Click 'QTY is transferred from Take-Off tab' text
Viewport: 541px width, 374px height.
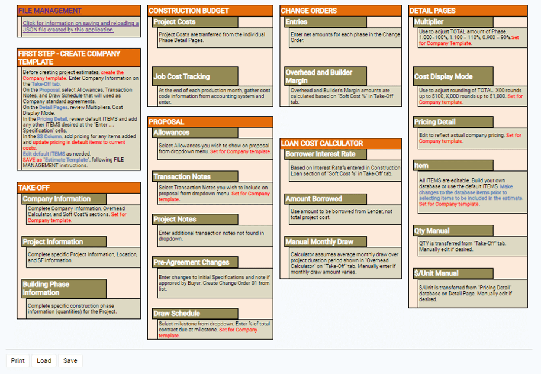462,246
